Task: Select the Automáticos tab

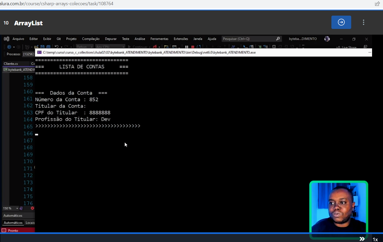Action: click(13, 223)
